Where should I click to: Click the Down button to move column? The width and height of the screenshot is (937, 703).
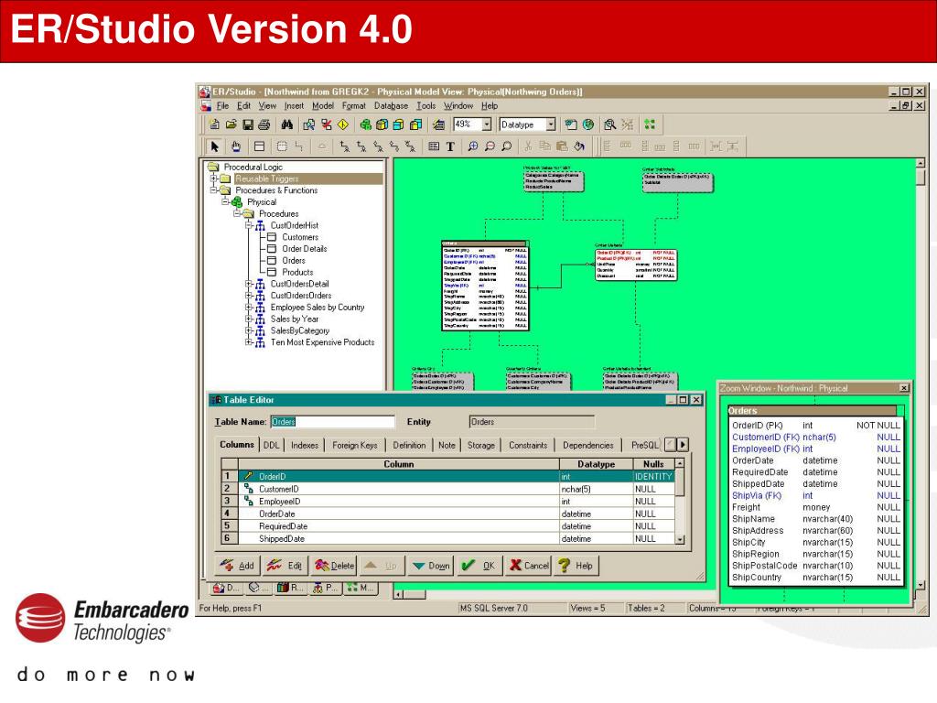(431, 566)
